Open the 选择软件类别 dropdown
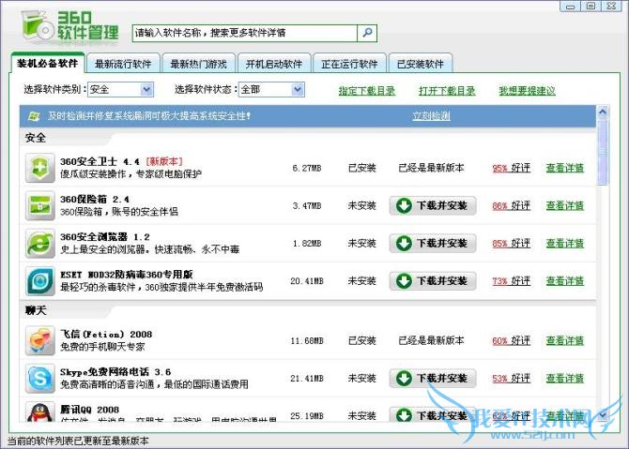This screenshot has width=629, height=449. [x=120, y=89]
